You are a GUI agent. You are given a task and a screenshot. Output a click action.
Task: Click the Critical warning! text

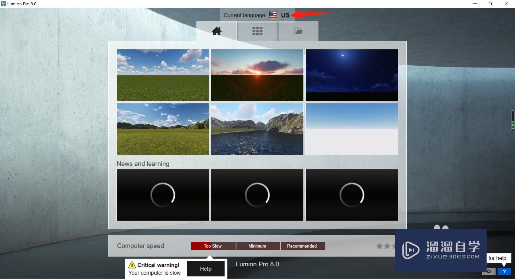point(158,265)
